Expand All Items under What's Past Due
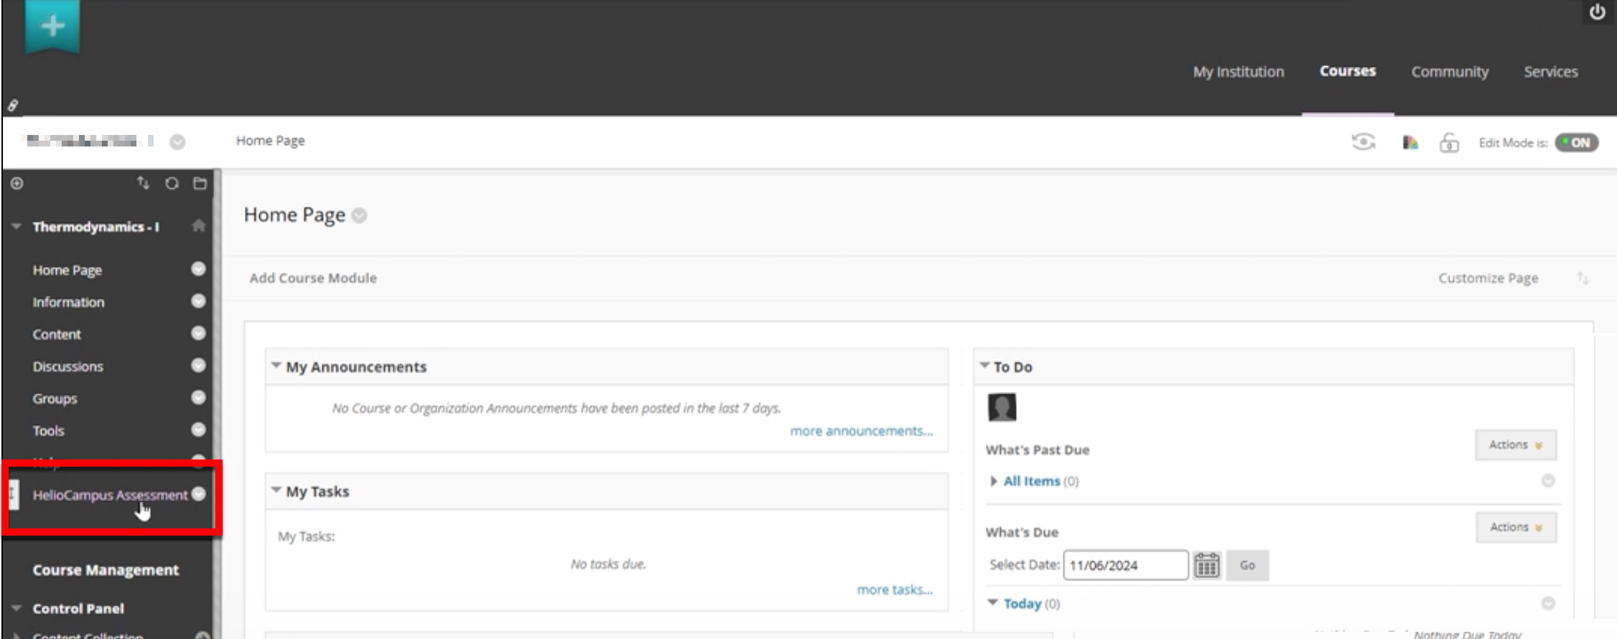 [x=994, y=481]
